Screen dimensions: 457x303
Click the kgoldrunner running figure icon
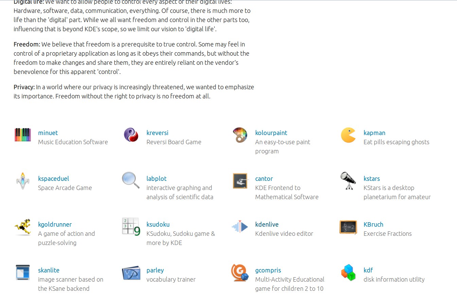coord(23,227)
